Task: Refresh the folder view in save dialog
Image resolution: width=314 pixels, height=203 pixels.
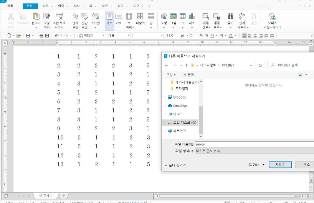Action: click(x=260, y=65)
